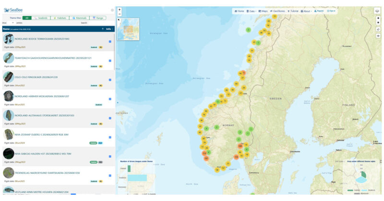Open the NORDLAND-RODOE TENNHOLMAN thumbnail
The height and width of the screenshot is (201, 384).
(x=8, y=39)
